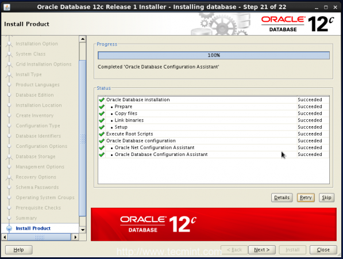343x259 pixels.
Task: Click the Install Product step bullet icon
Action: tap(9, 228)
